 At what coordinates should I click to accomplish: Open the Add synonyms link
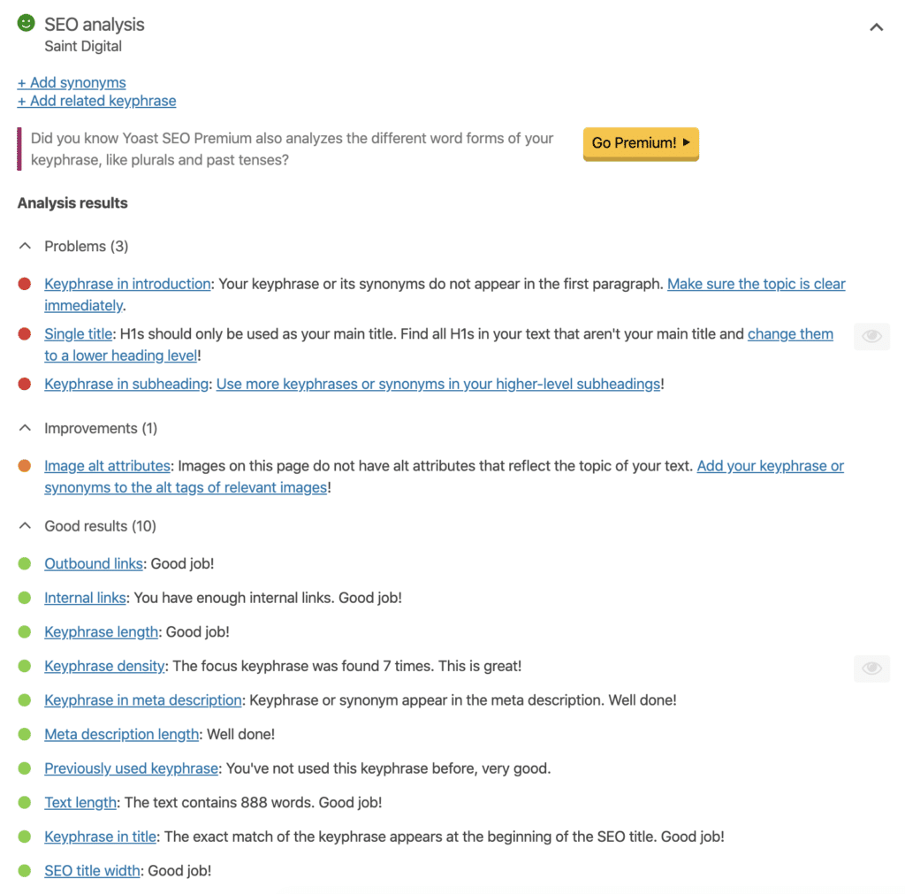pos(72,82)
